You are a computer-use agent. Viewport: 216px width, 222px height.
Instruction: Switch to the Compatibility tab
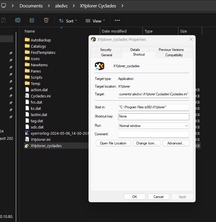coord(174,55)
